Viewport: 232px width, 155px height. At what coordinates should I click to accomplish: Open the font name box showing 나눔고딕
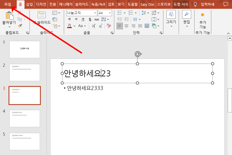click(82, 13)
